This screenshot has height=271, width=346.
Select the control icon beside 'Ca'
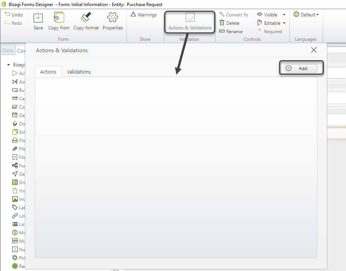pyautogui.click(x=15, y=98)
